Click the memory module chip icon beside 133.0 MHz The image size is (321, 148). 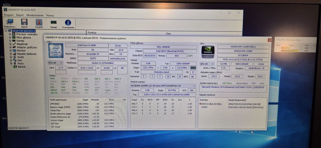[193, 68]
